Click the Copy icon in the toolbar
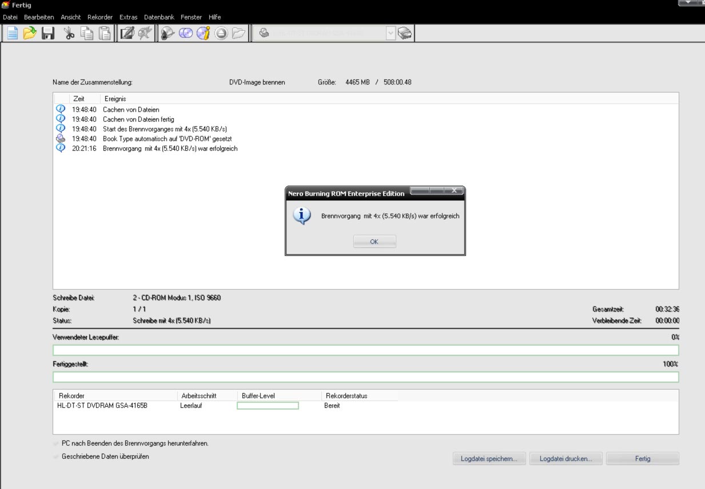Viewport: 705px width, 489px height. click(x=87, y=33)
